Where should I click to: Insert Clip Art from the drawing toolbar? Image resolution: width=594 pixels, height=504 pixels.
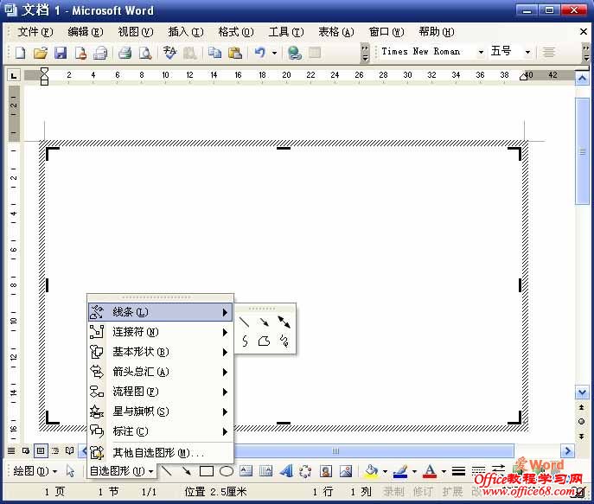coord(325,471)
